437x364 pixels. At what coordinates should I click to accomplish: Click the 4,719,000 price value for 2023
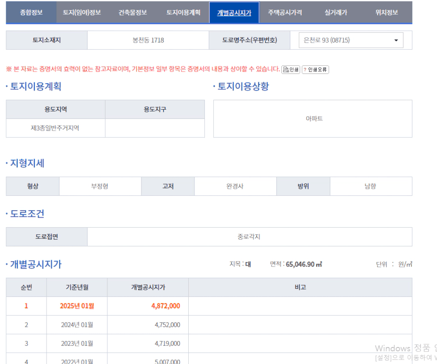(x=167, y=343)
